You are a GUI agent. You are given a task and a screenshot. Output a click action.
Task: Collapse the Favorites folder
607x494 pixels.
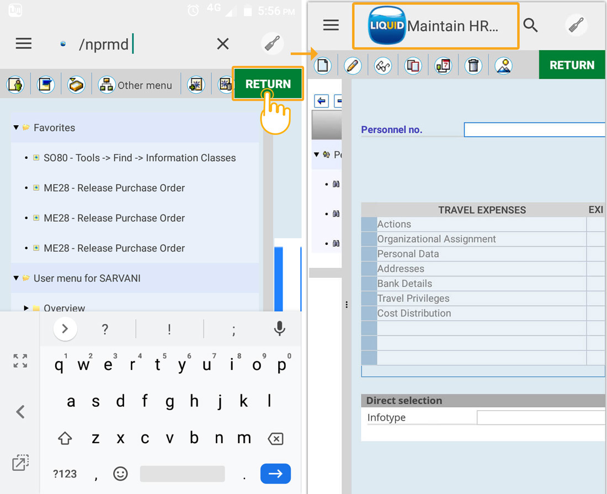click(x=16, y=128)
